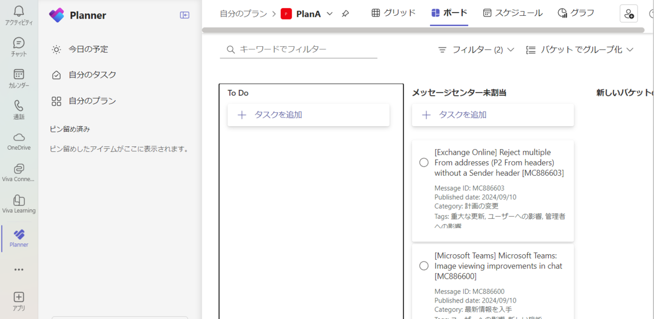The height and width of the screenshot is (319, 654).
Task: Open the Calendar (カレンダー) icon
Action: point(19,74)
